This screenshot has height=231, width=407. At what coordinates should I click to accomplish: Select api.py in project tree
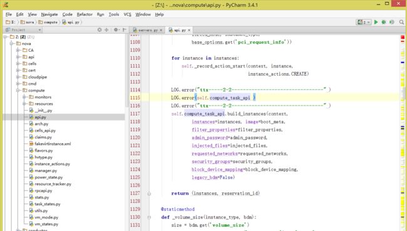tap(38, 117)
